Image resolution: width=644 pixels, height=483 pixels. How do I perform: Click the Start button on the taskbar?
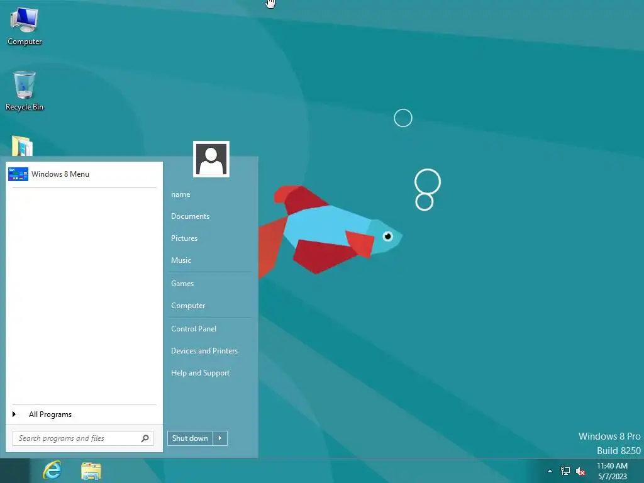[15, 471]
